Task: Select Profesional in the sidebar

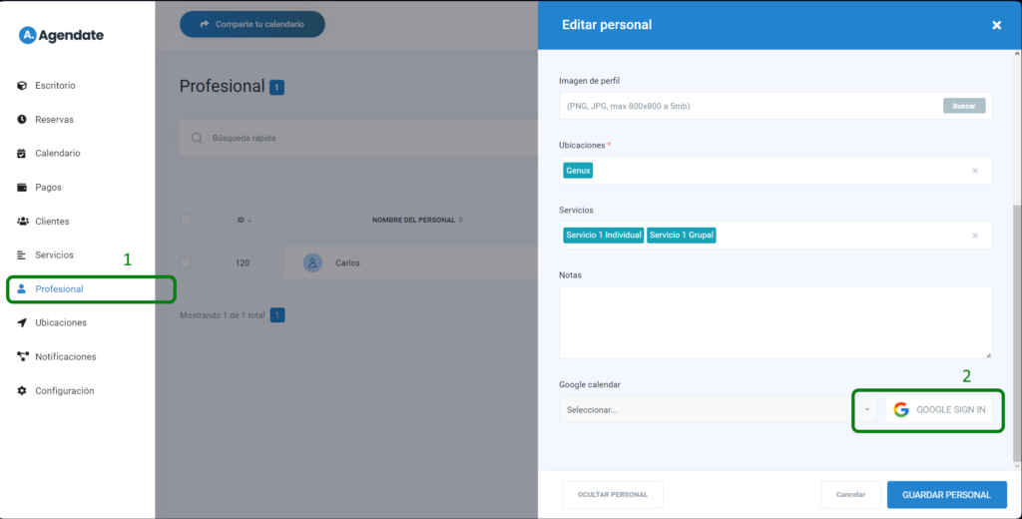Action: click(59, 289)
